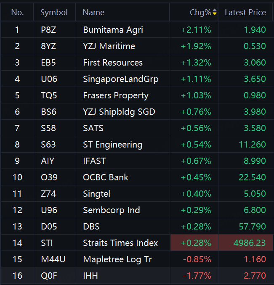Click the 6.800 price value
Screen dimensions: 274x285
(x=255, y=210)
